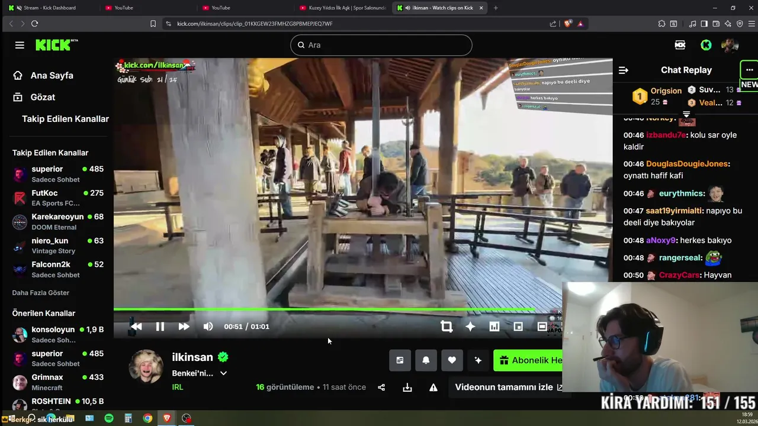Click the sparkles button beside the heart
The image size is (758, 426).
pyautogui.click(x=478, y=360)
